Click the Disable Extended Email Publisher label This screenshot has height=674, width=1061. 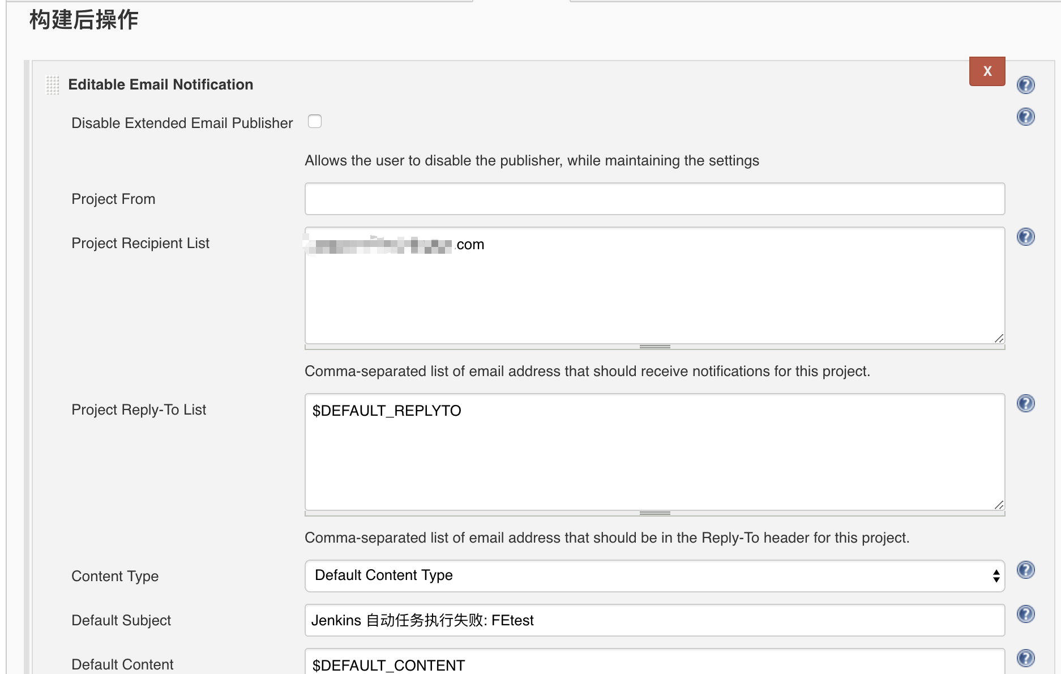pyautogui.click(x=182, y=123)
